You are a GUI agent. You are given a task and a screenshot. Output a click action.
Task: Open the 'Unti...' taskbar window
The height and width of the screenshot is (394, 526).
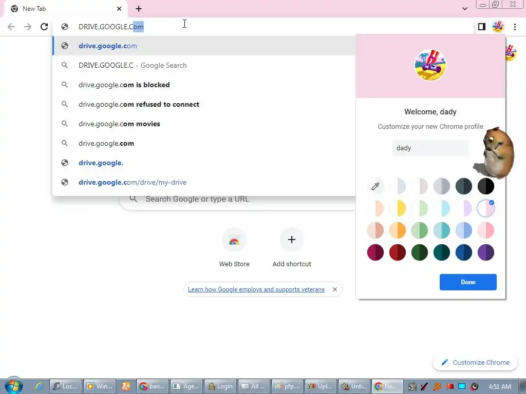(x=354, y=387)
